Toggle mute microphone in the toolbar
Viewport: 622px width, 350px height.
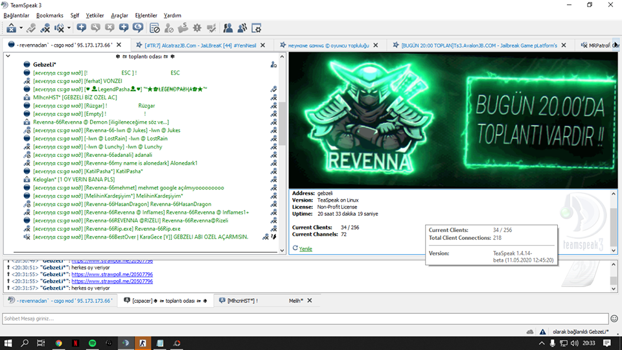click(x=45, y=28)
